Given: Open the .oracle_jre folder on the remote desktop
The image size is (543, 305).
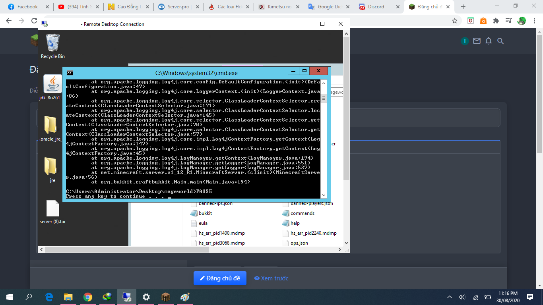Looking at the screenshot, I should click(50, 129).
